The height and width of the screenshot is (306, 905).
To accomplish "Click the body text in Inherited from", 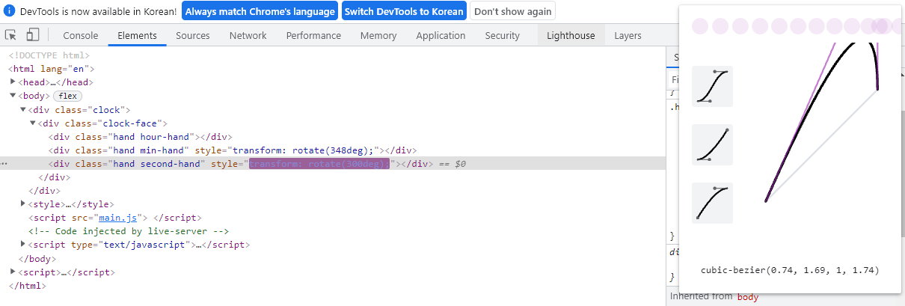I will (x=748, y=297).
